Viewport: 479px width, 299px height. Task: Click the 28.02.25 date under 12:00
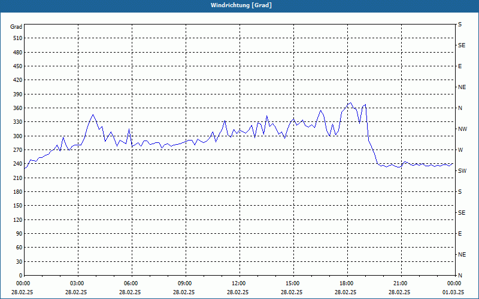pyautogui.click(x=238, y=292)
